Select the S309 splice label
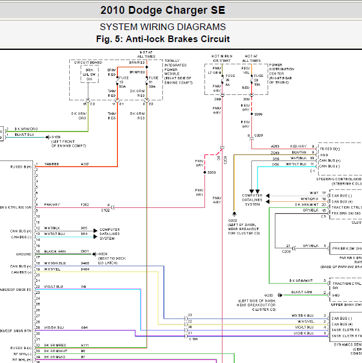Screen dimensions: 362x363 [x=258, y=114]
